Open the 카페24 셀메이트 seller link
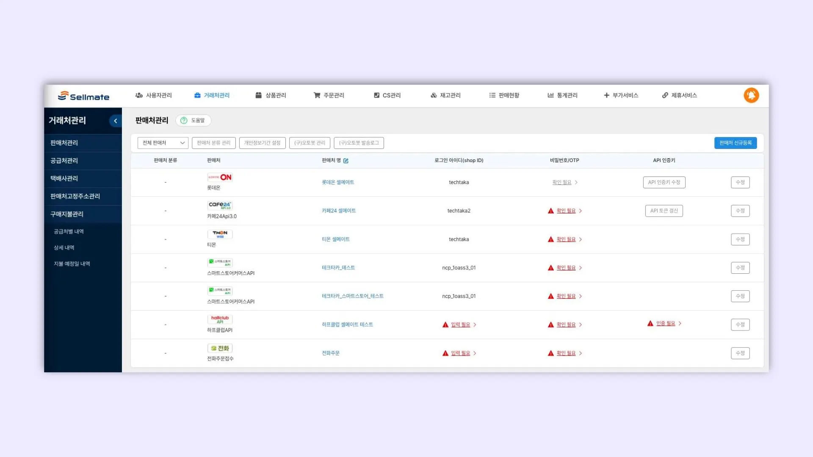813x457 pixels. point(338,211)
